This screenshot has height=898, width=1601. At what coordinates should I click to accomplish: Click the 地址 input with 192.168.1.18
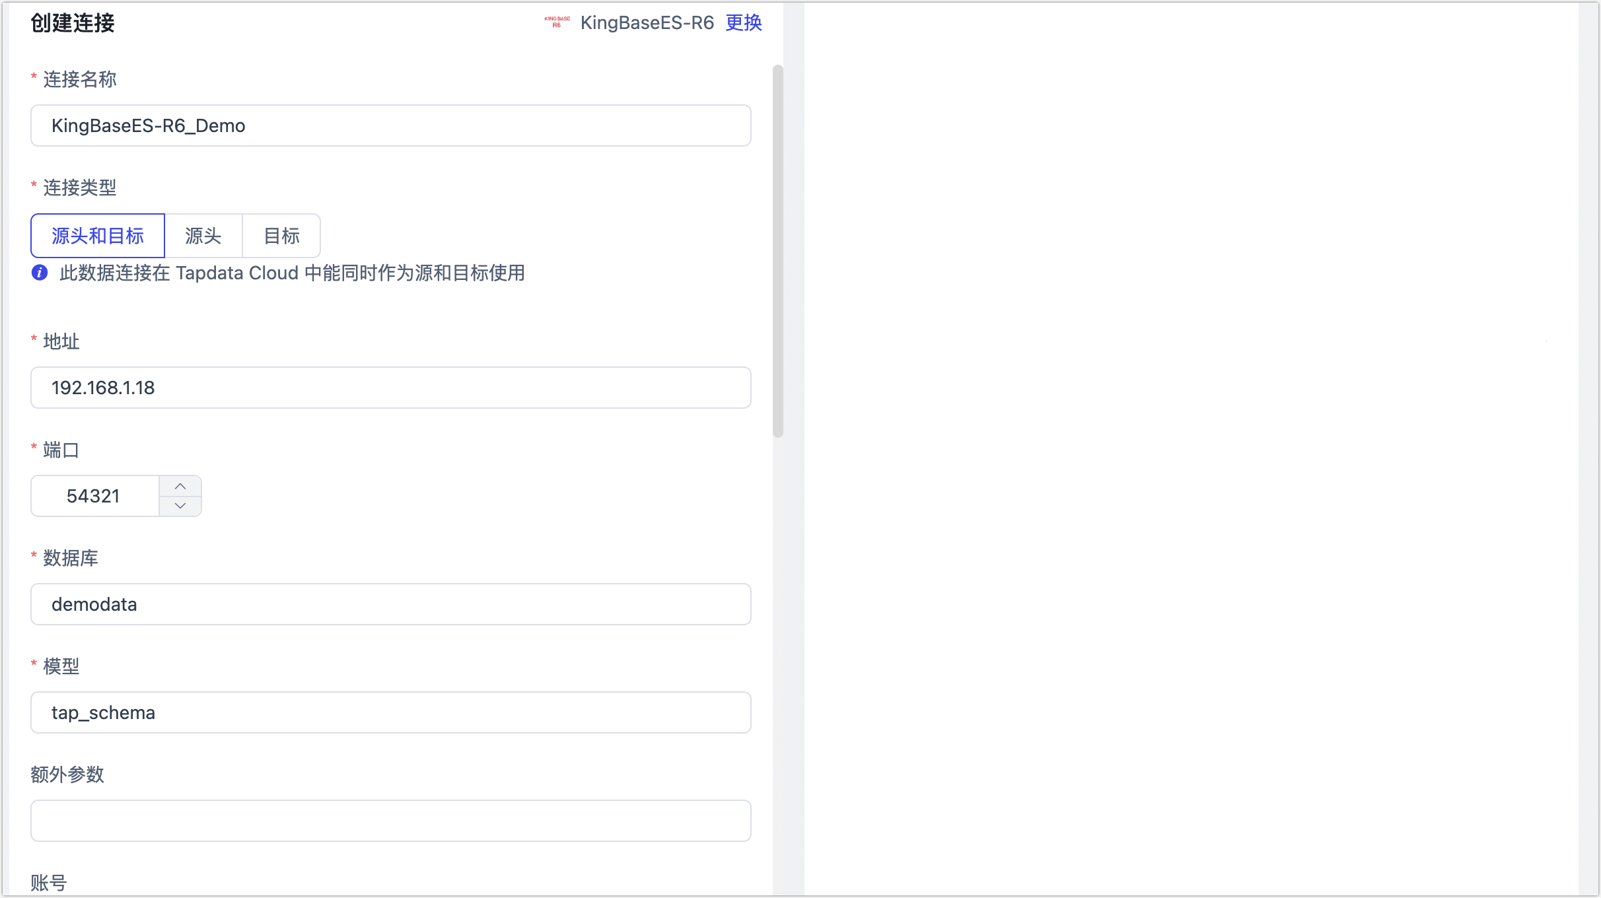coord(391,388)
